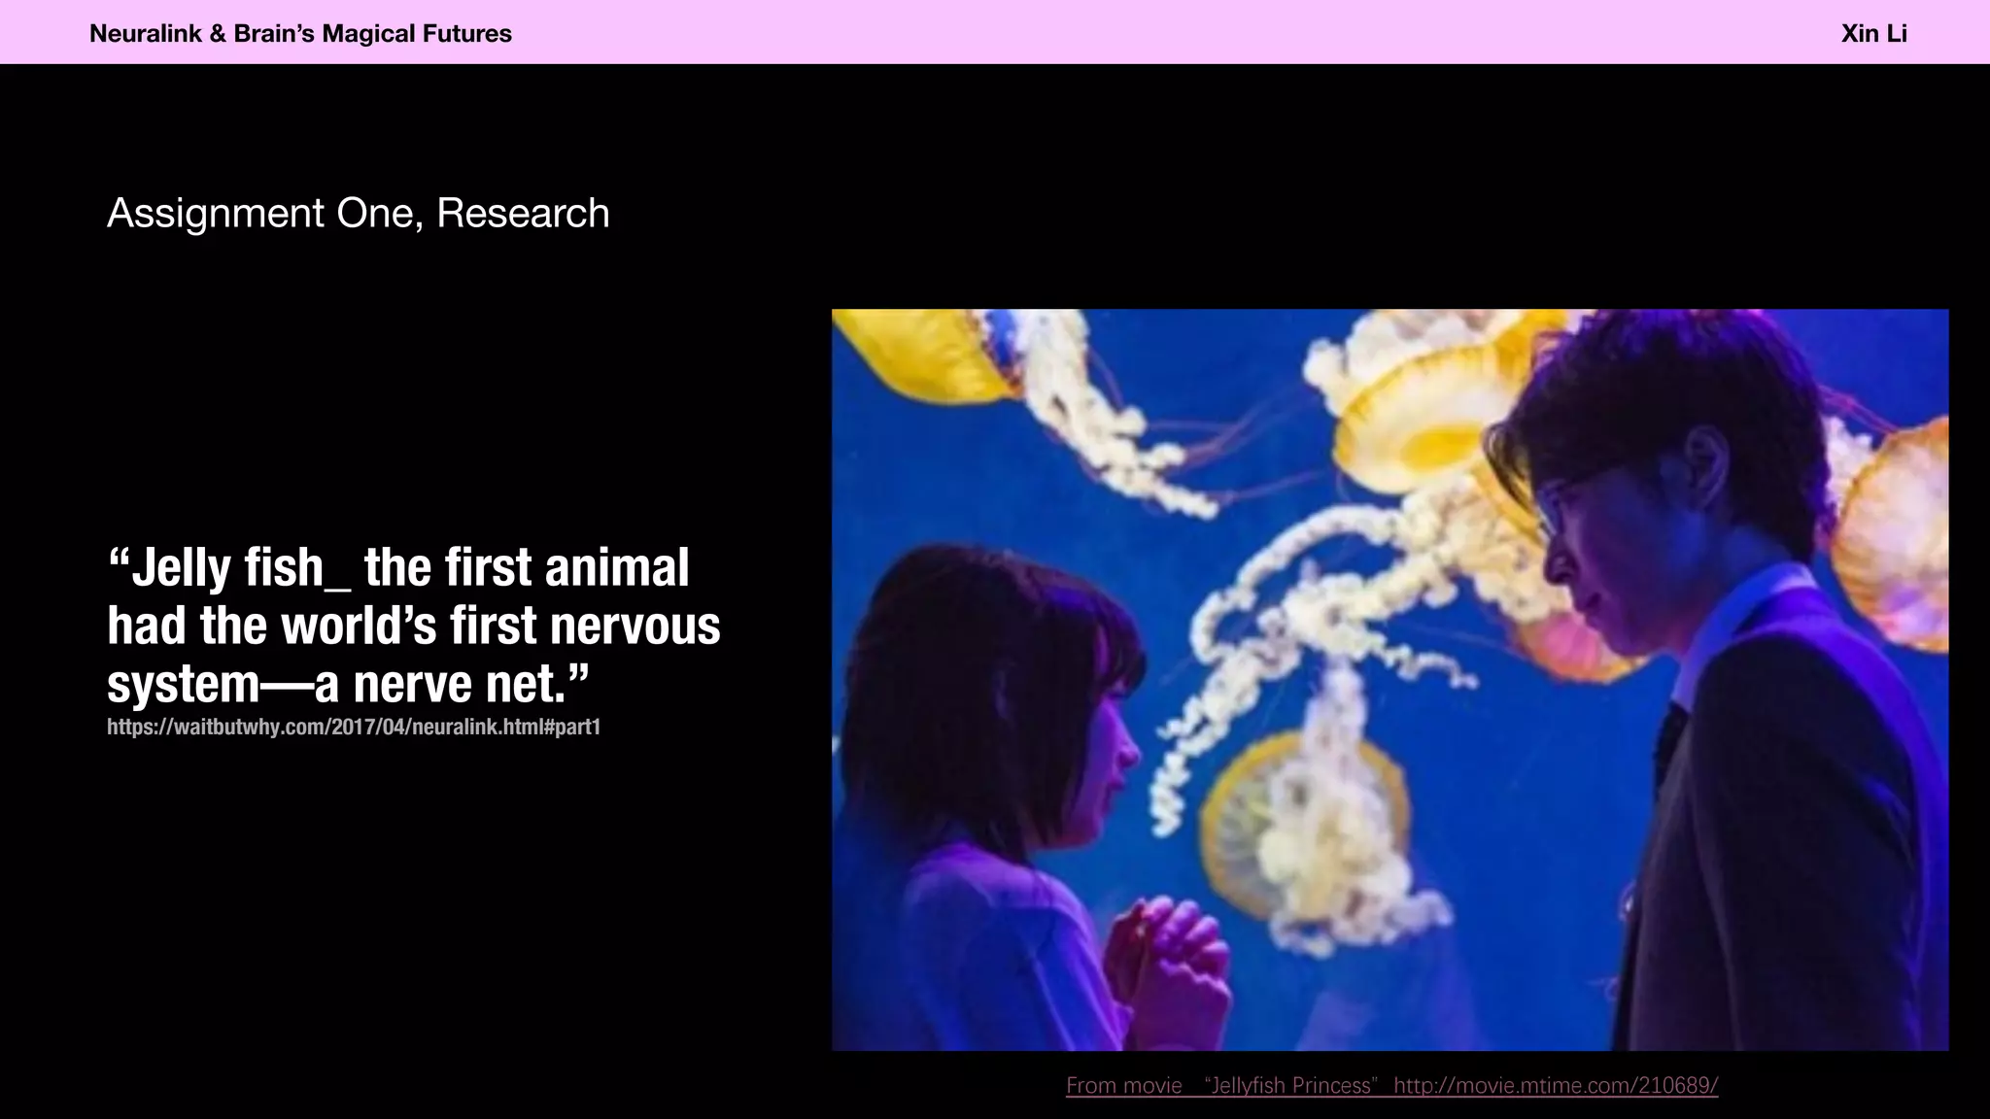The width and height of the screenshot is (1990, 1119).
Task: Select the jellyfish movie still image
Action: pos(1390,680)
